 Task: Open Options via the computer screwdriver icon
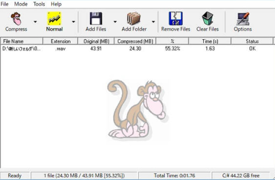[243, 18]
